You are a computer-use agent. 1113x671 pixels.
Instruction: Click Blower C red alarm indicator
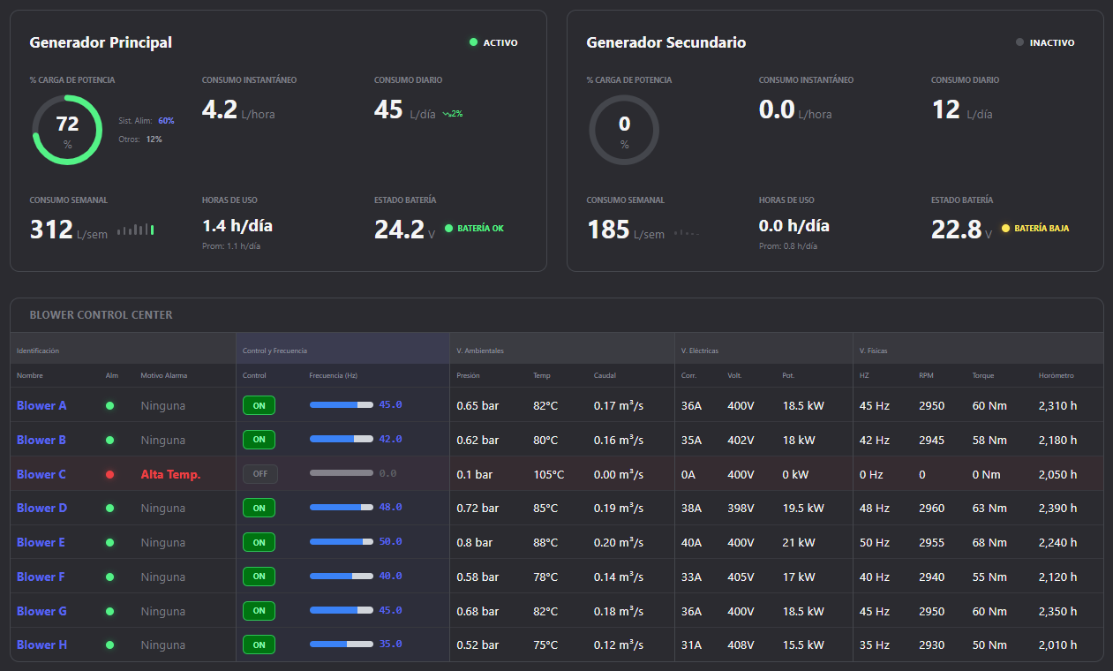point(110,474)
